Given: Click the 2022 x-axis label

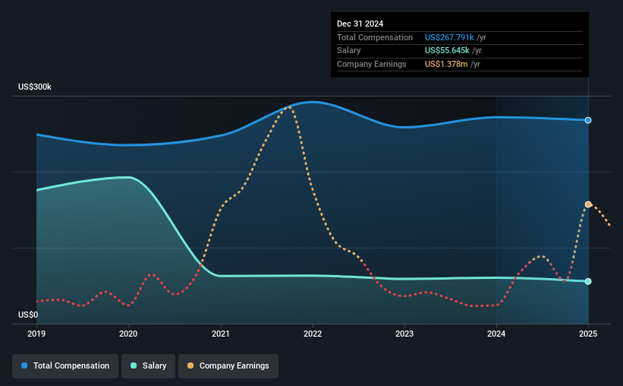Looking at the screenshot, I should pos(313,334).
